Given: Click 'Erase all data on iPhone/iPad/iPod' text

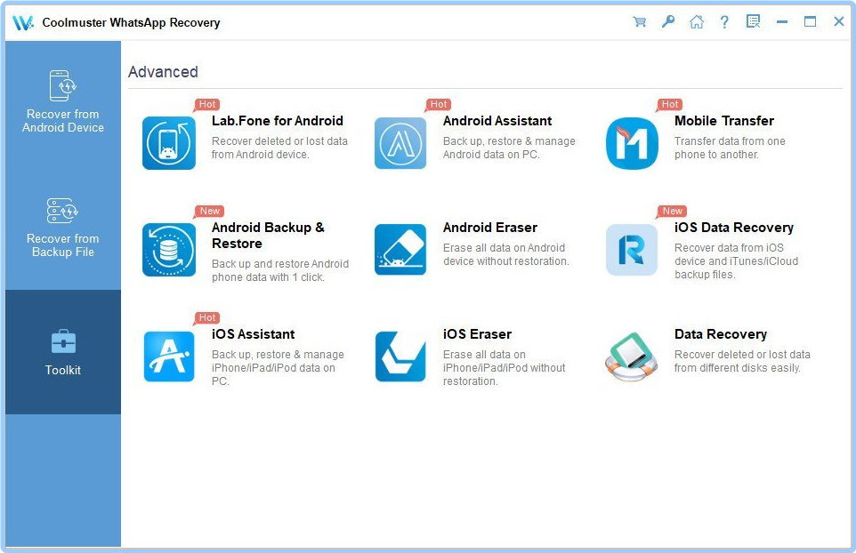Looking at the screenshot, I should click(505, 367).
